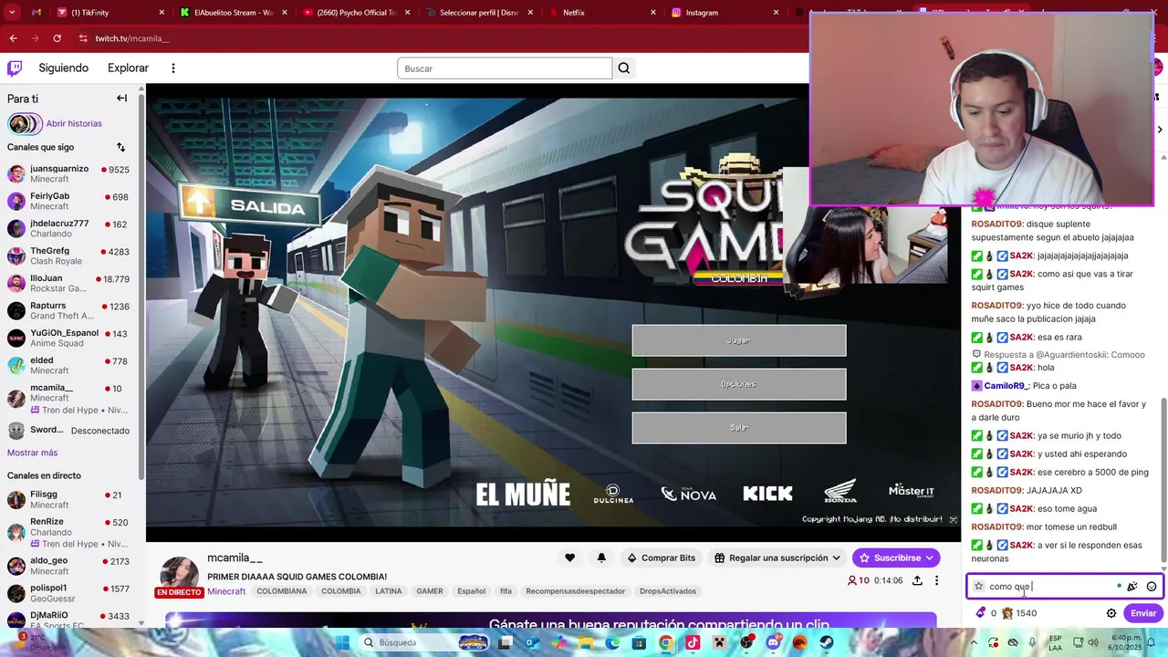Viewport: 1168px width, 657px height.
Task: Toggle channel notifications bell
Action: pyautogui.click(x=601, y=558)
